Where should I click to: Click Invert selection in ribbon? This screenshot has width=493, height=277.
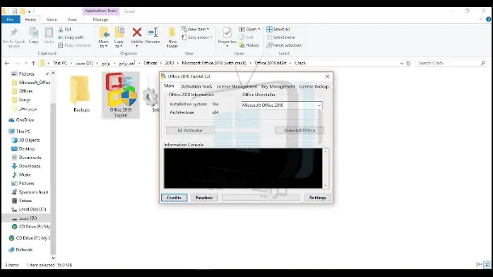point(284,45)
